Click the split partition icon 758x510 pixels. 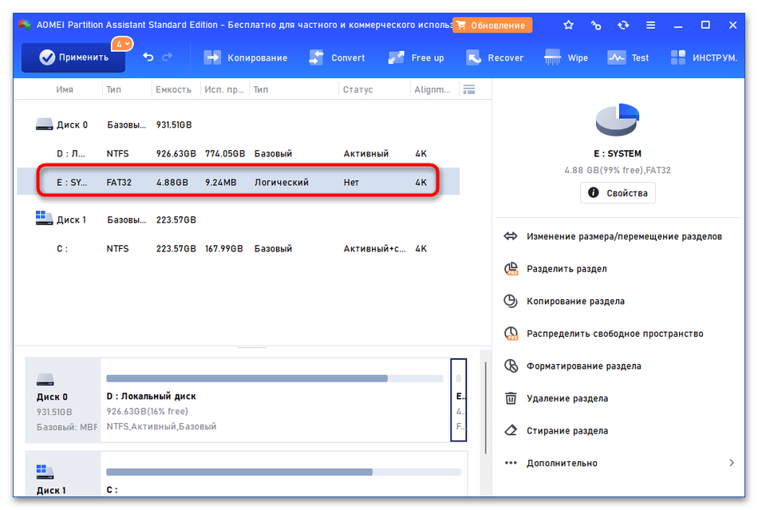point(511,269)
